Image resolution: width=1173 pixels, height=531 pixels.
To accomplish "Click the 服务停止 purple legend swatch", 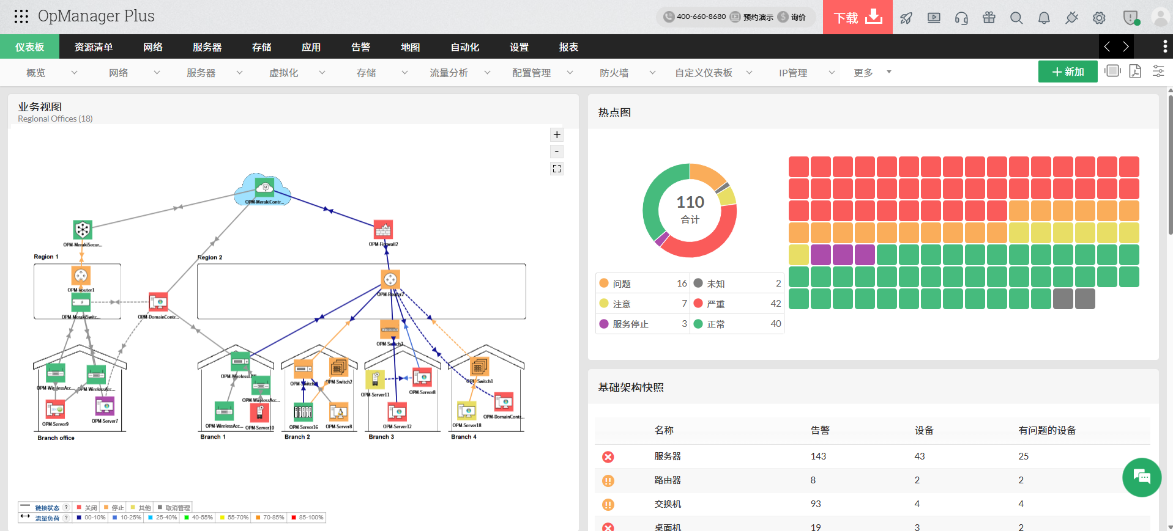I will [x=604, y=324].
